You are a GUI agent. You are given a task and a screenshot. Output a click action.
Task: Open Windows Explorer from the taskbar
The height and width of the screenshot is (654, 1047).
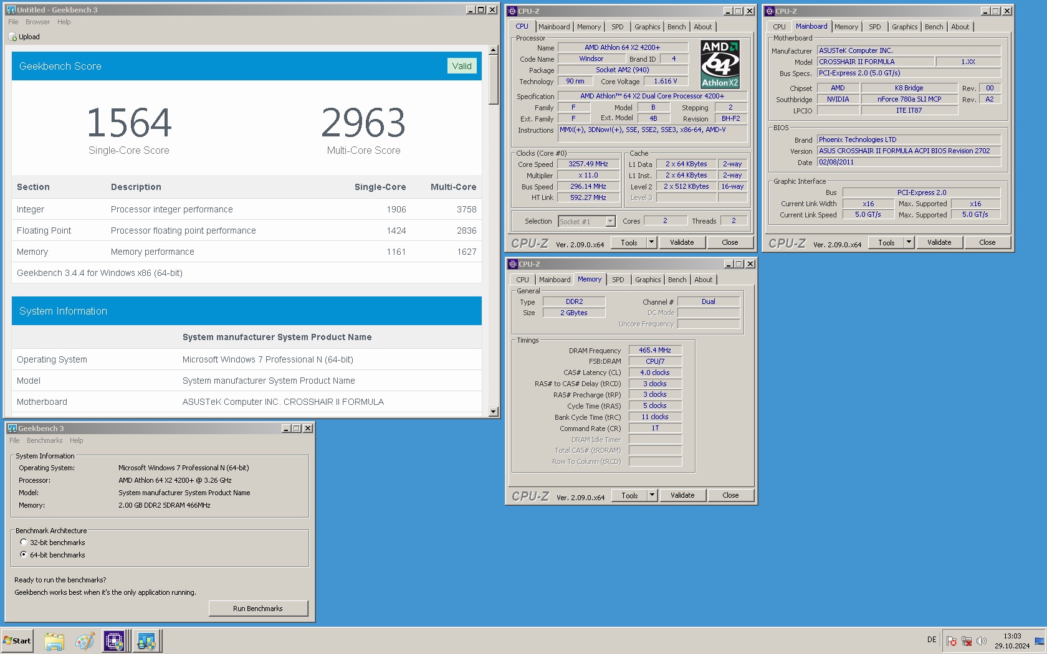(x=54, y=641)
